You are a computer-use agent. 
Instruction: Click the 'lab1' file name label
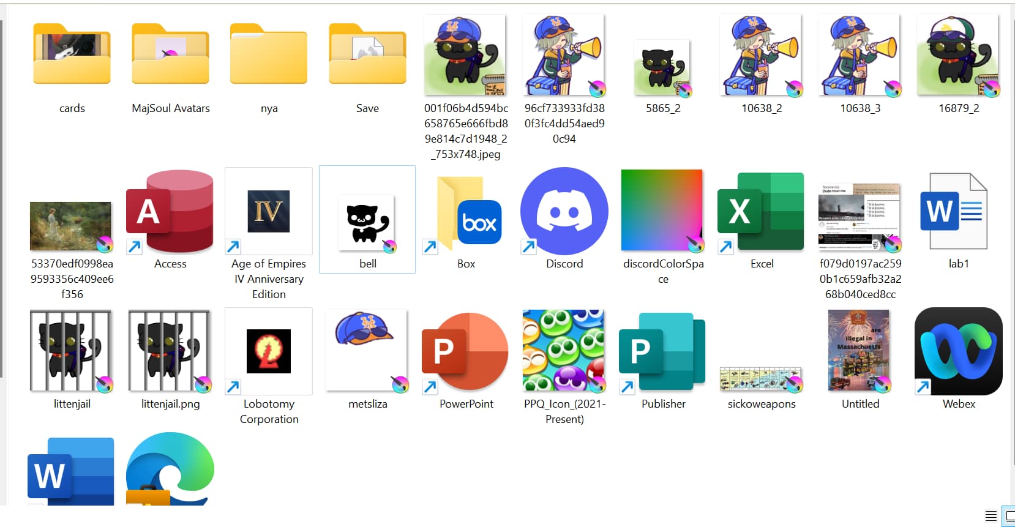959,264
